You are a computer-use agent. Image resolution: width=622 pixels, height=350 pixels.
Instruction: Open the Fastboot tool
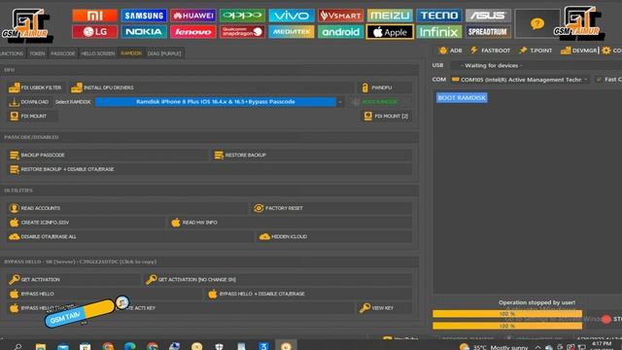(490, 51)
